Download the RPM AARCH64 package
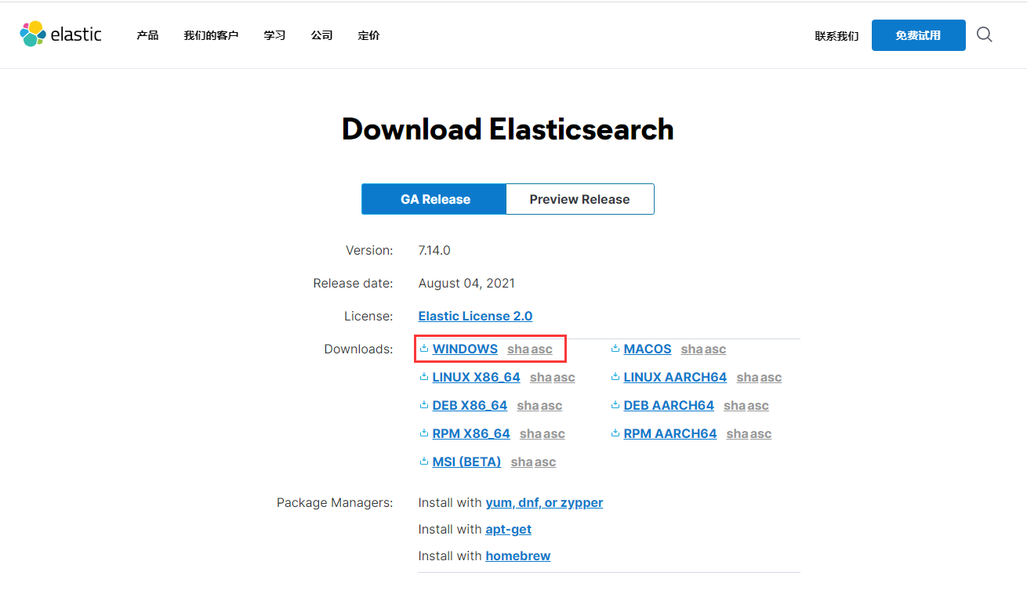This screenshot has width=1027, height=590. click(x=670, y=433)
